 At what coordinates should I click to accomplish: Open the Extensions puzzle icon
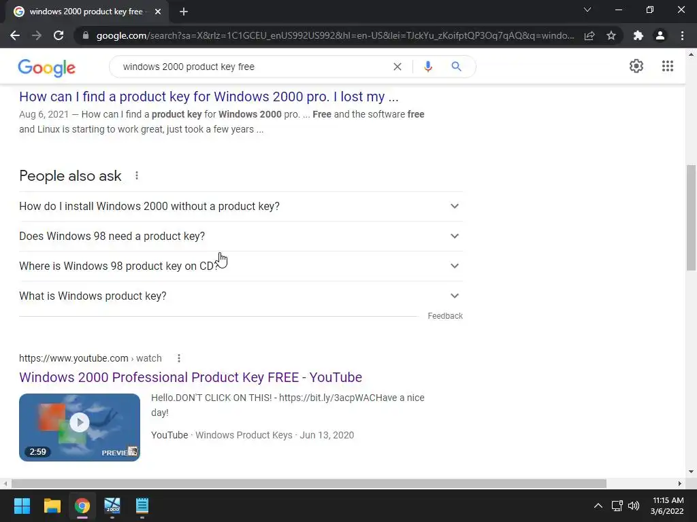638,35
